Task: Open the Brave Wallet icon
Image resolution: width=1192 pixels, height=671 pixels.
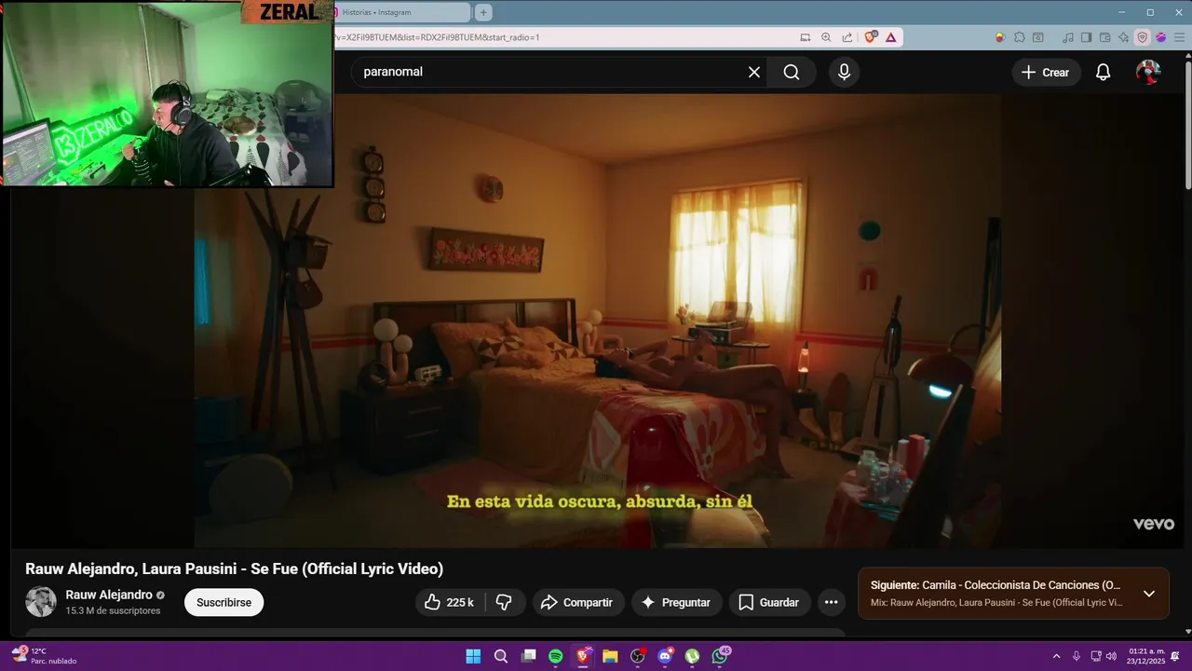Action: coord(1105,37)
